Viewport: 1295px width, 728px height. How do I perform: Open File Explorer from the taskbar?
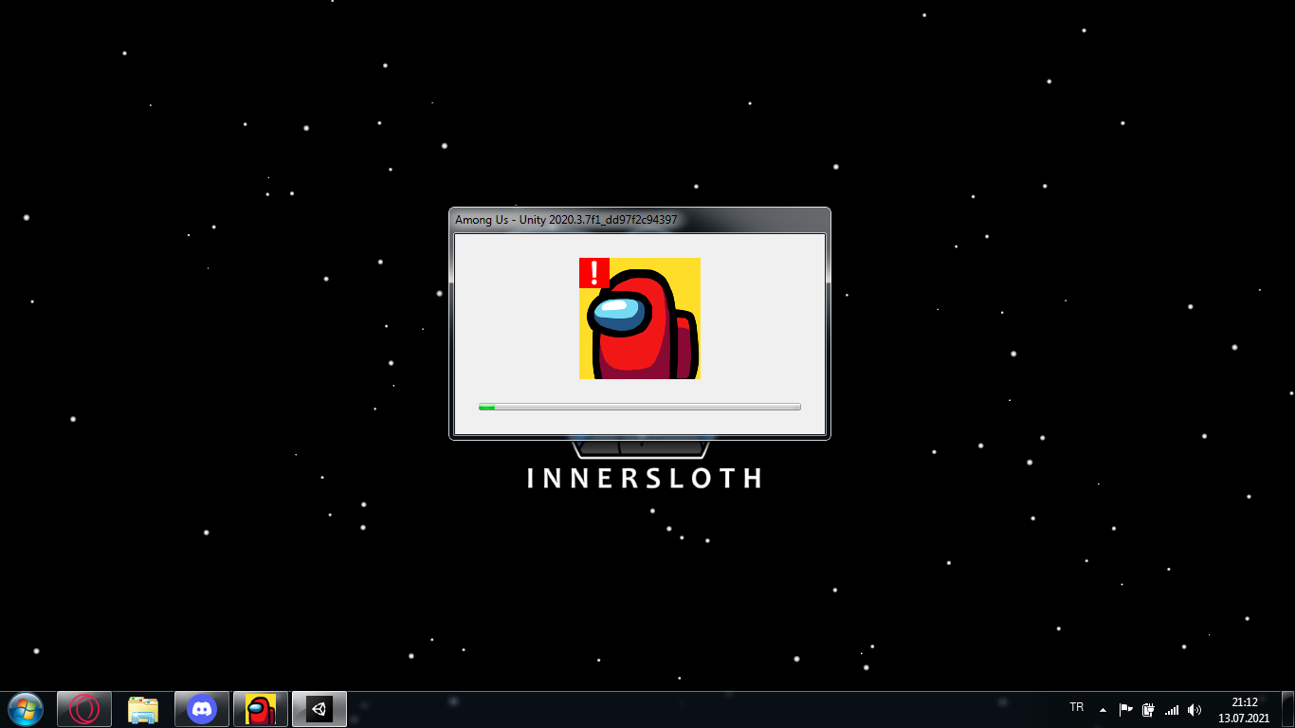click(x=143, y=709)
